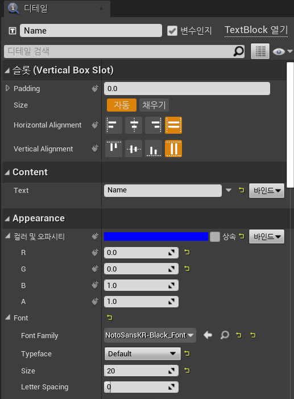Collapse the Appearance section
294x399 pixels.
pyautogui.click(x=7, y=219)
